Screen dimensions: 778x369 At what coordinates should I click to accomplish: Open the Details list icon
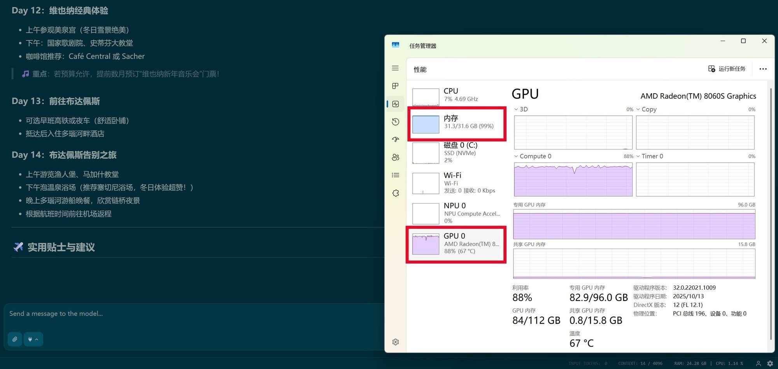[x=395, y=175]
